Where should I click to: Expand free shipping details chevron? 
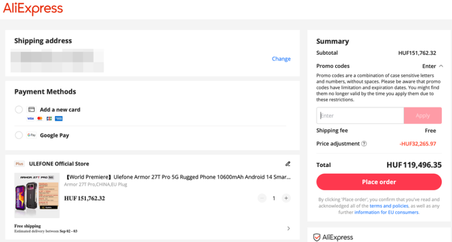(x=289, y=228)
